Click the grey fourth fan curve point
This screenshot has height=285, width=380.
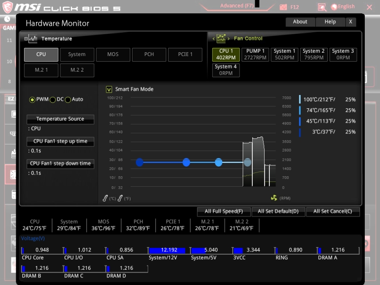(247, 162)
